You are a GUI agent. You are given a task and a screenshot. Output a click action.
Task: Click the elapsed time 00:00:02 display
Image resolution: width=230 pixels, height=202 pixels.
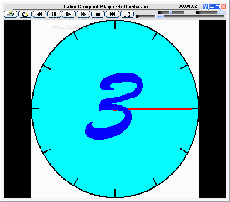[x=188, y=6]
